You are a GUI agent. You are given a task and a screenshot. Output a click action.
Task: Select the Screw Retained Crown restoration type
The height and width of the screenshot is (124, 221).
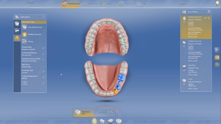pyautogui.click(x=33, y=27)
